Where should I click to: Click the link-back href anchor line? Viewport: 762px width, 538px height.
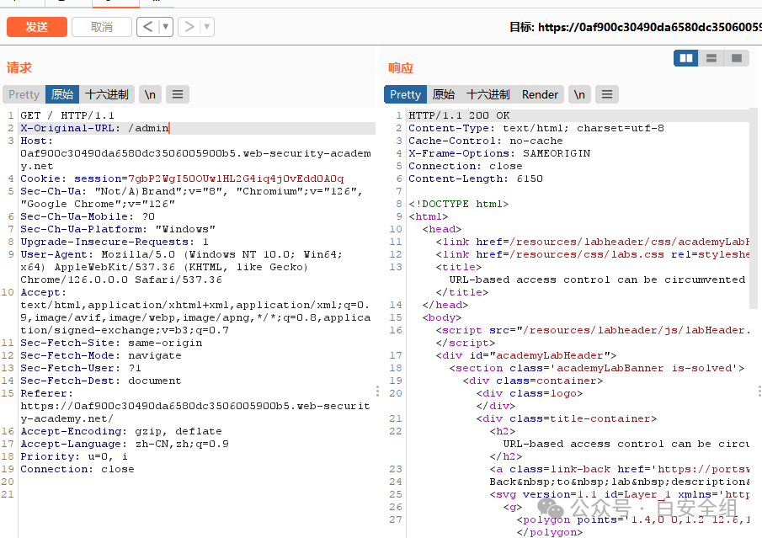tap(619, 470)
